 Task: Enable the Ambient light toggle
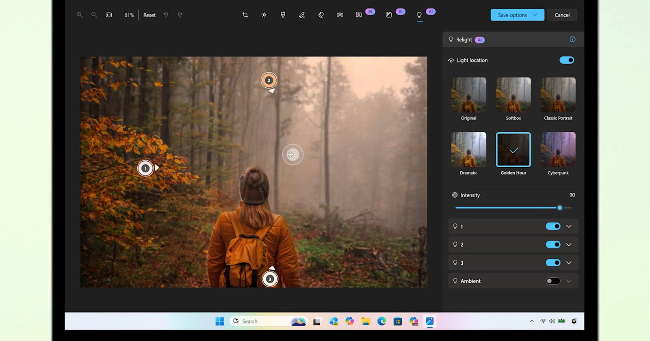click(553, 281)
